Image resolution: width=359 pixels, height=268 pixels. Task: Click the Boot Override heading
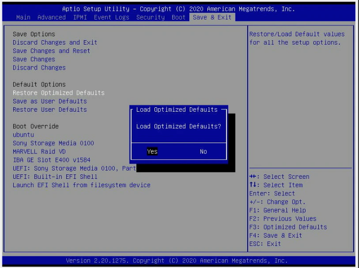coord(36,126)
